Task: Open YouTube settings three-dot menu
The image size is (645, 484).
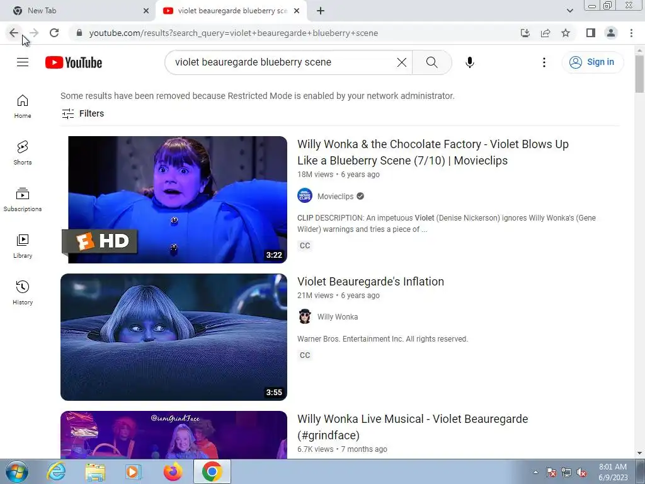Action: [x=544, y=62]
